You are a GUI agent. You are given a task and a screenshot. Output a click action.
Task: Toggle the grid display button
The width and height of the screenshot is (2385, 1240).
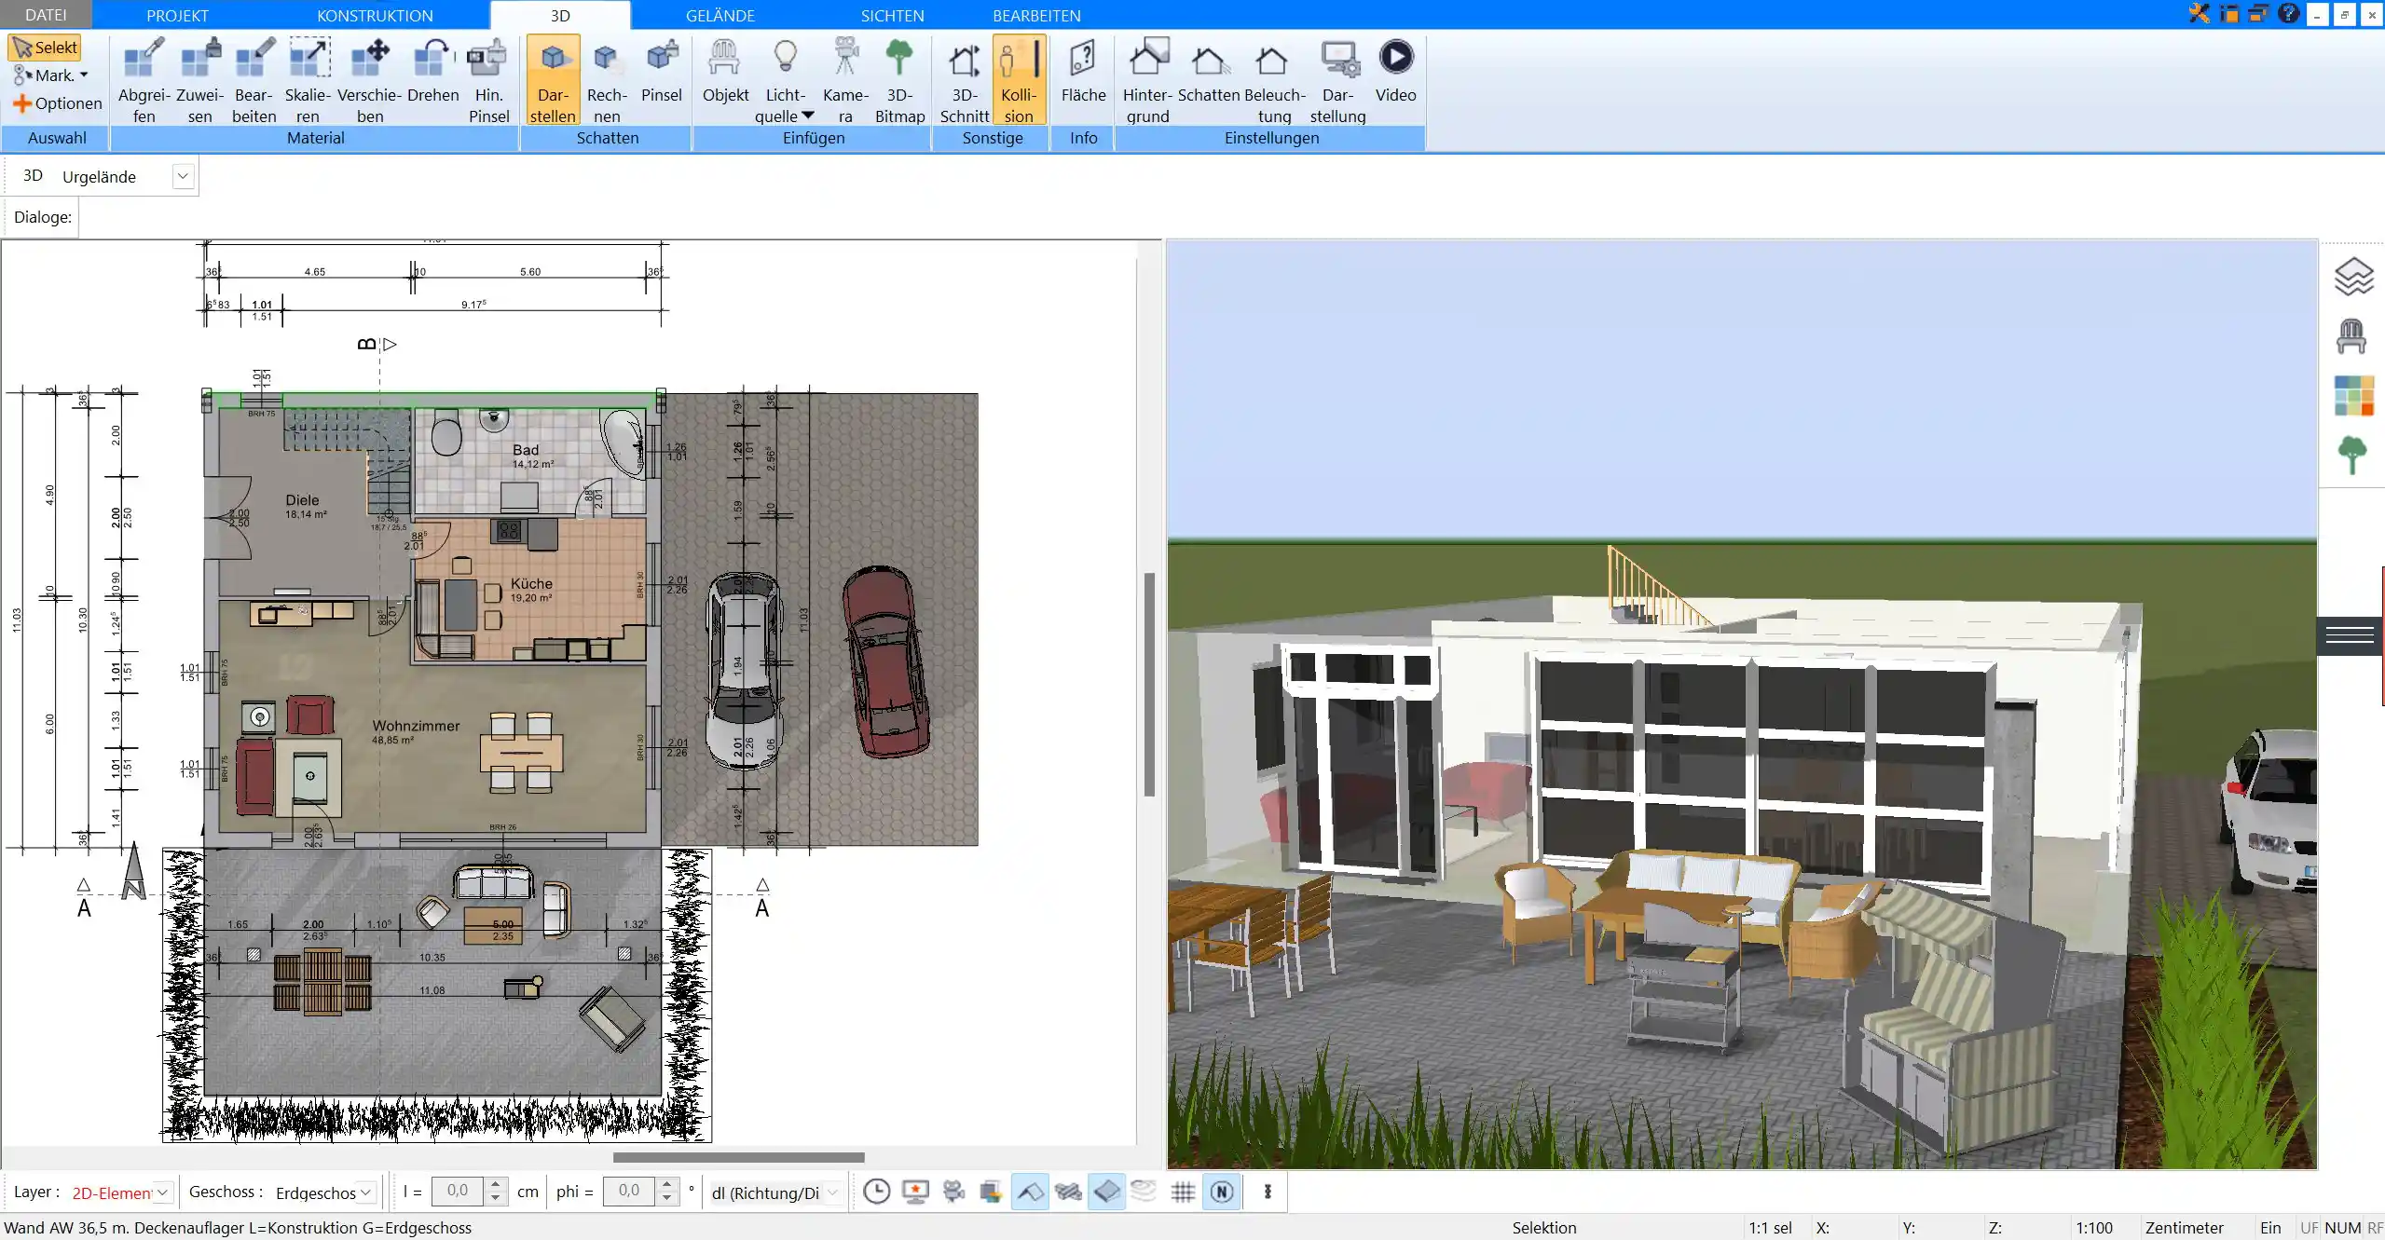(1183, 1192)
